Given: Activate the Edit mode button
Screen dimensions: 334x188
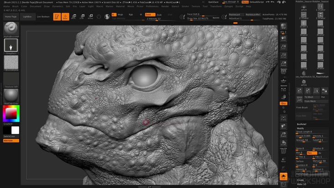Looking at the screenshot, I should click(57, 16).
